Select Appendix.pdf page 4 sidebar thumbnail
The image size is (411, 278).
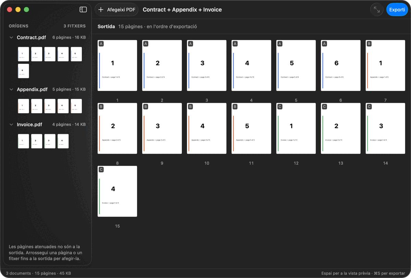pos(63,106)
